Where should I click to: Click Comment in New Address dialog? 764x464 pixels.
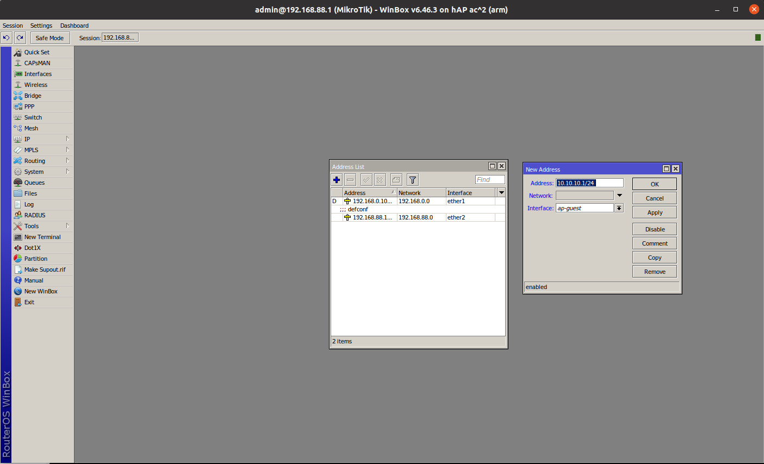tap(655, 243)
